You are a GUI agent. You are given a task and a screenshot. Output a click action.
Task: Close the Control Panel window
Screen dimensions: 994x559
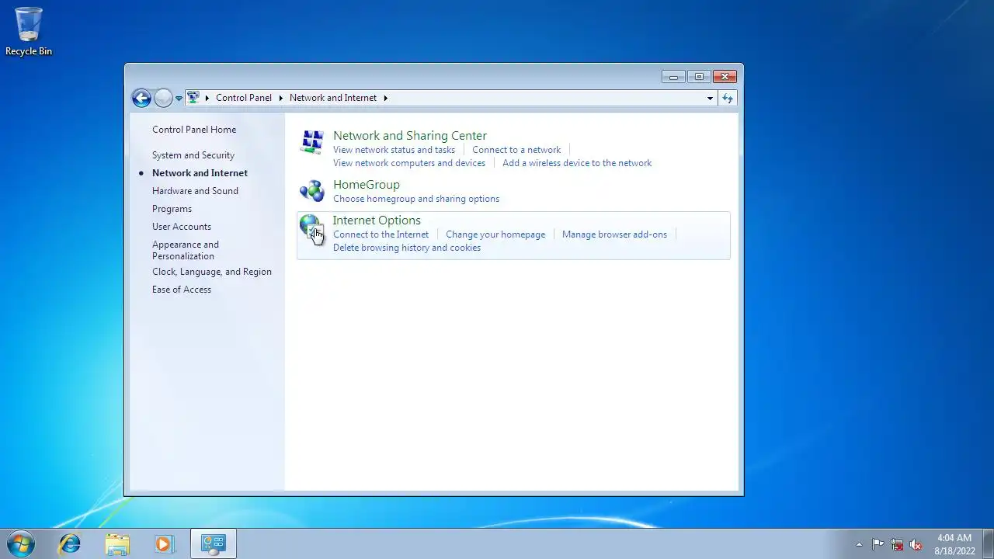point(725,76)
